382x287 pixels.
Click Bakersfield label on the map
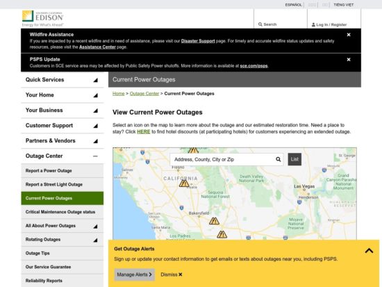199,213
